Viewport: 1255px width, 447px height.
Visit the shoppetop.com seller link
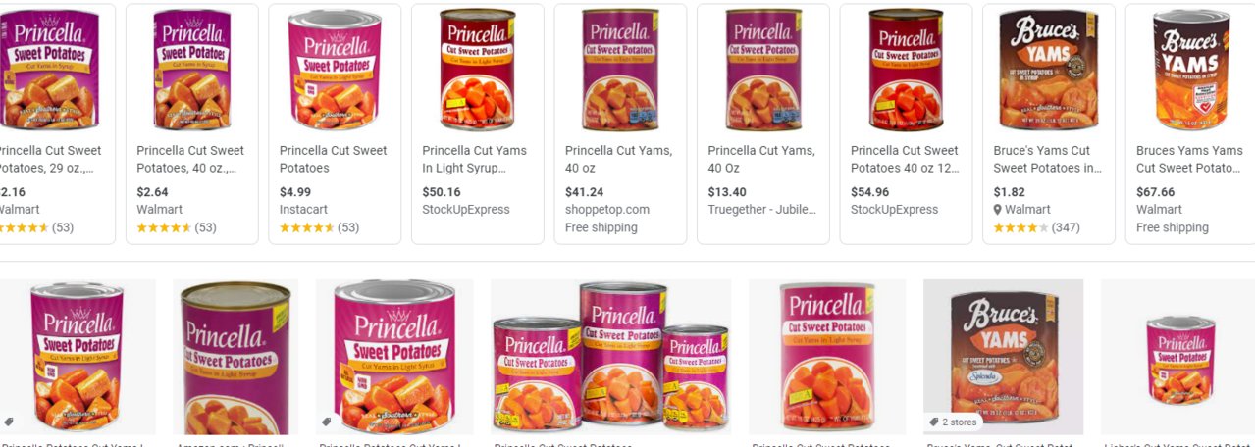pos(607,209)
